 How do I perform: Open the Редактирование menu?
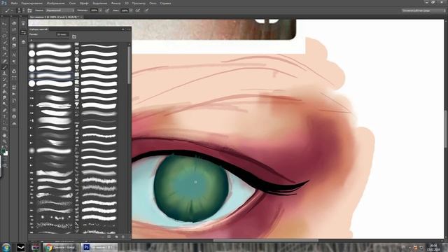point(31,3)
